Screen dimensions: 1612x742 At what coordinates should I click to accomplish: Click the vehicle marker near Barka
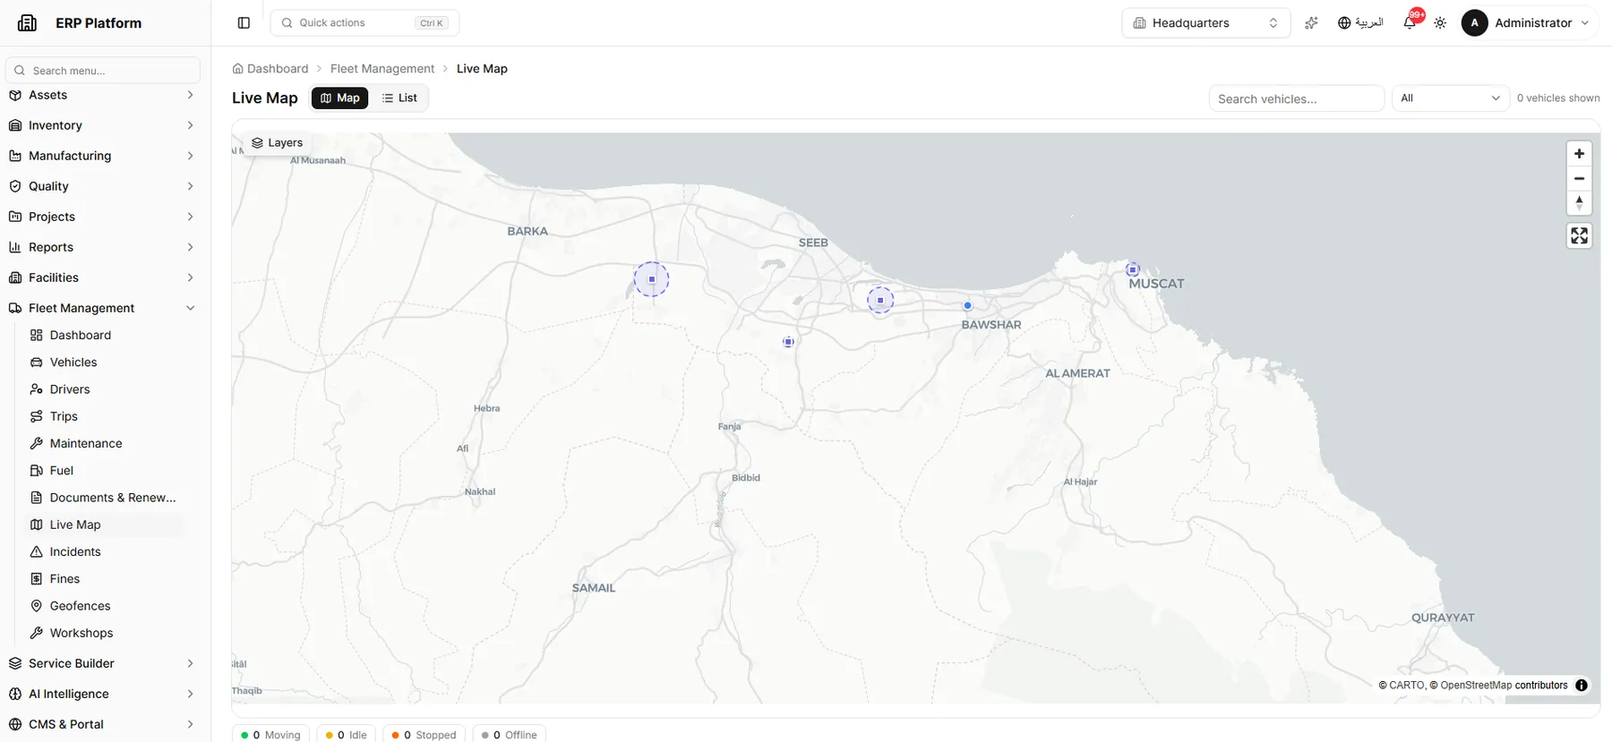(652, 279)
